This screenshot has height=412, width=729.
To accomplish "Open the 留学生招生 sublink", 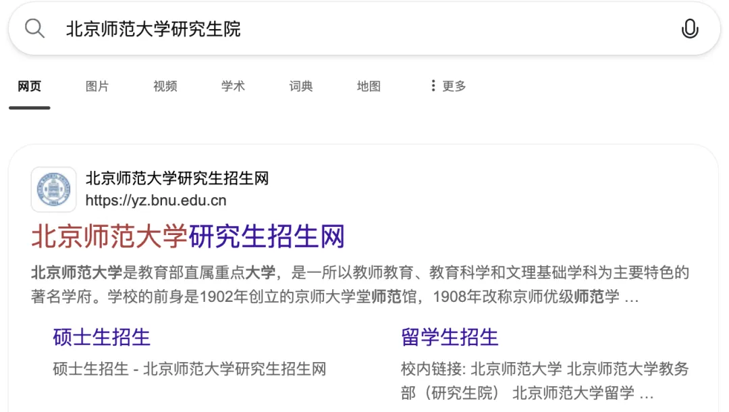I will click(450, 337).
